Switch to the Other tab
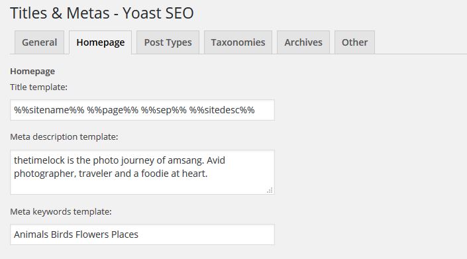 point(354,42)
